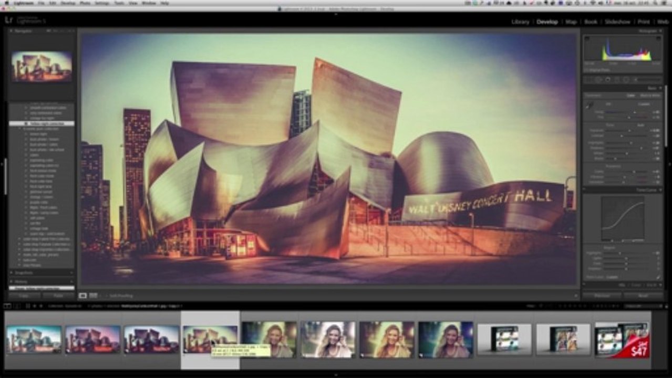Set treatment to Color
The image size is (672, 378).
click(630, 96)
